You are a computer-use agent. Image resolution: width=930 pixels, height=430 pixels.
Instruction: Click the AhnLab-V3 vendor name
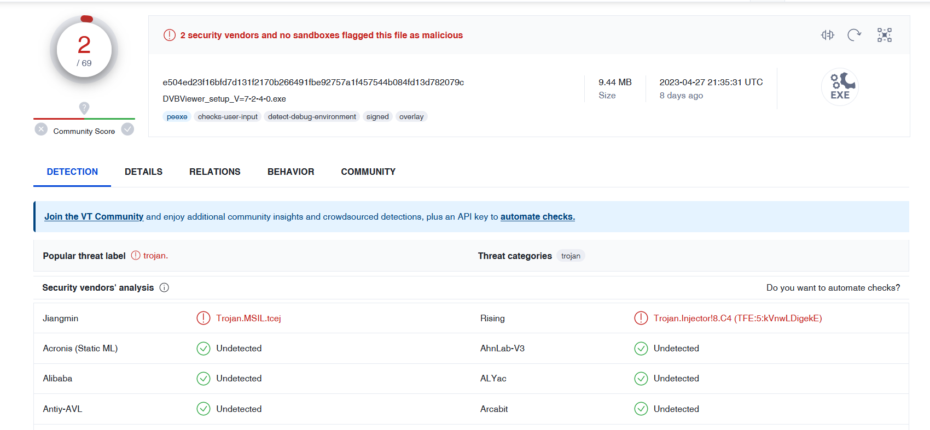pos(502,349)
